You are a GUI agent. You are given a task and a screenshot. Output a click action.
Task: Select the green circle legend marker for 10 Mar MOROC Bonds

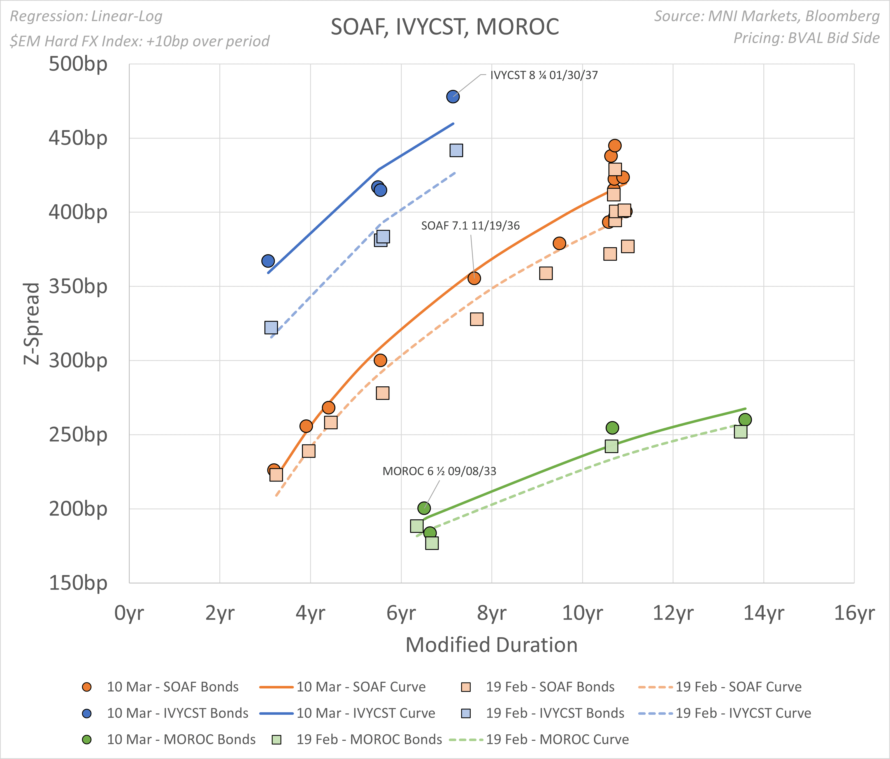click(x=86, y=739)
